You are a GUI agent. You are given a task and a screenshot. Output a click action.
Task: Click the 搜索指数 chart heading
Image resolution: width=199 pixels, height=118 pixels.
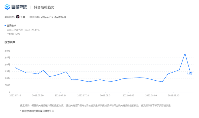click(10, 42)
